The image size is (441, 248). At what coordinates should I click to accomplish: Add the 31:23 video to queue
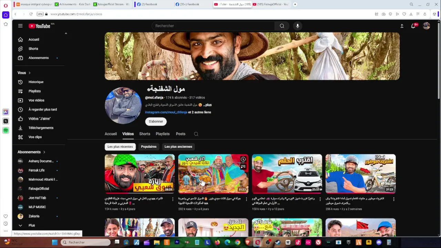(243, 167)
